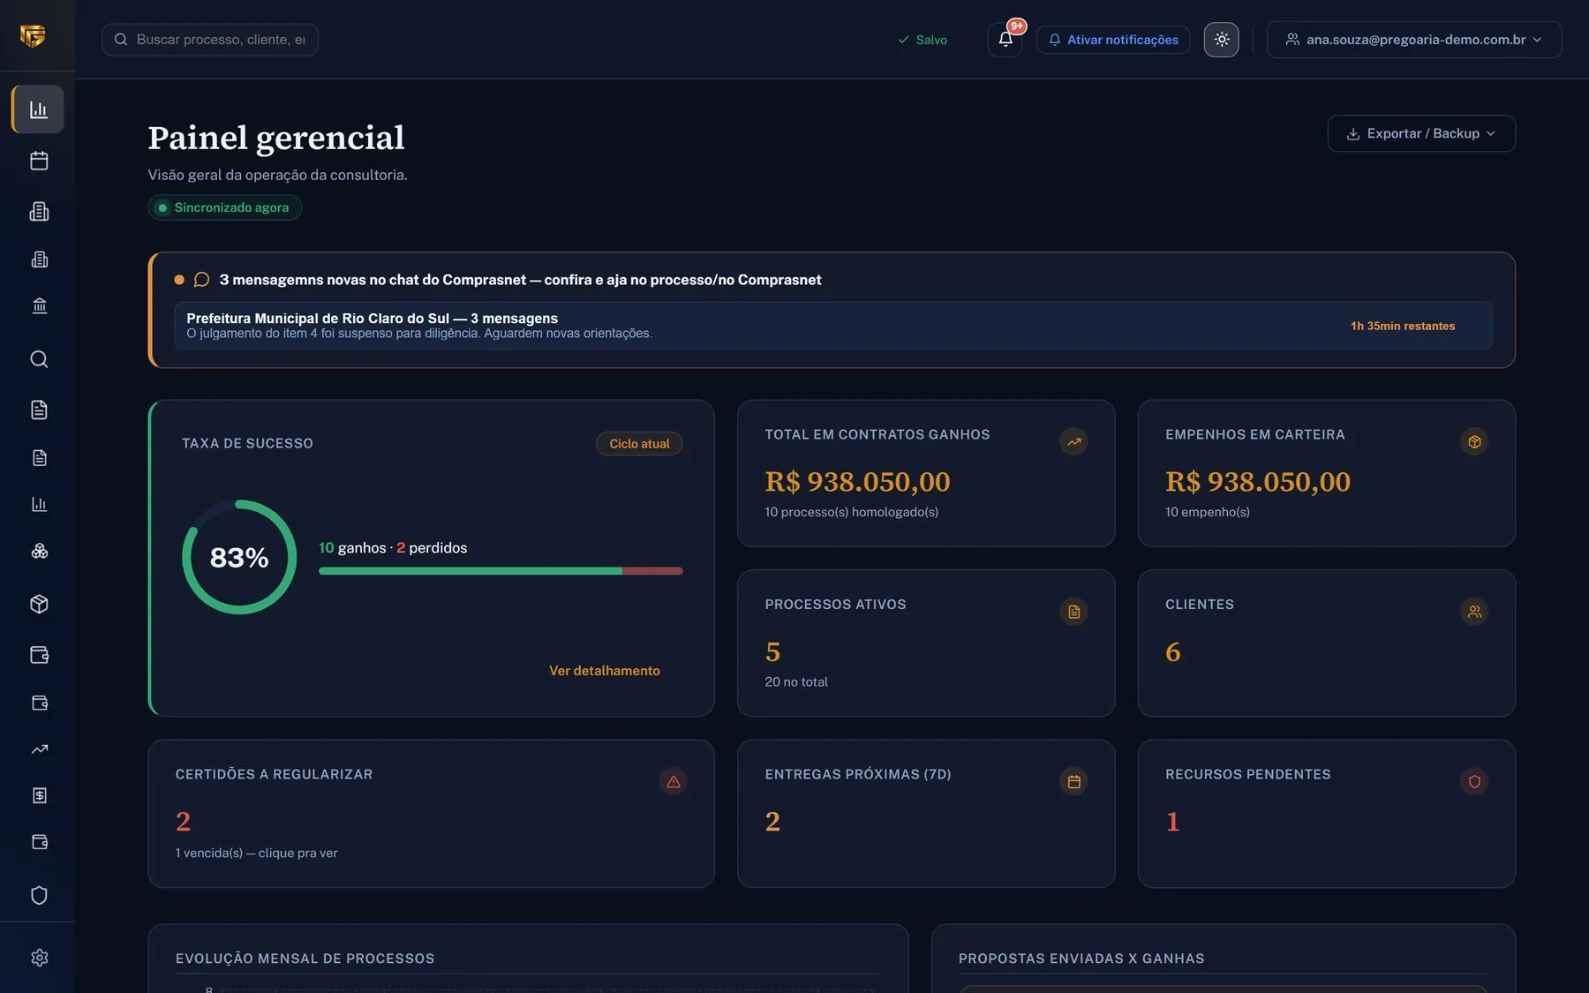Expand the Exportar / Backup dropdown
Viewport: 1589px width, 993px height.
[1421, 133]
